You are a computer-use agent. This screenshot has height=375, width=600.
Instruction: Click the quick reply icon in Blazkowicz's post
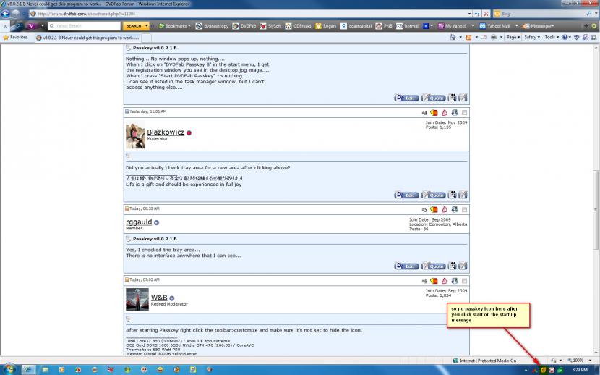click(x=463, y=195)
